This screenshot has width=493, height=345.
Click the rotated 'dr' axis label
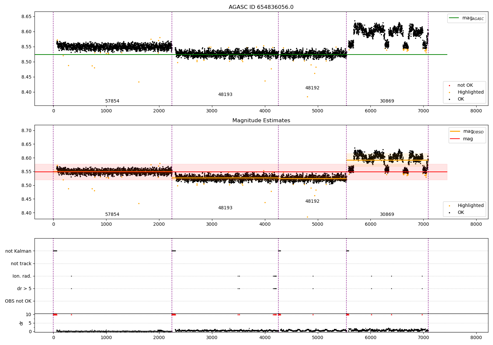(21, 323)
